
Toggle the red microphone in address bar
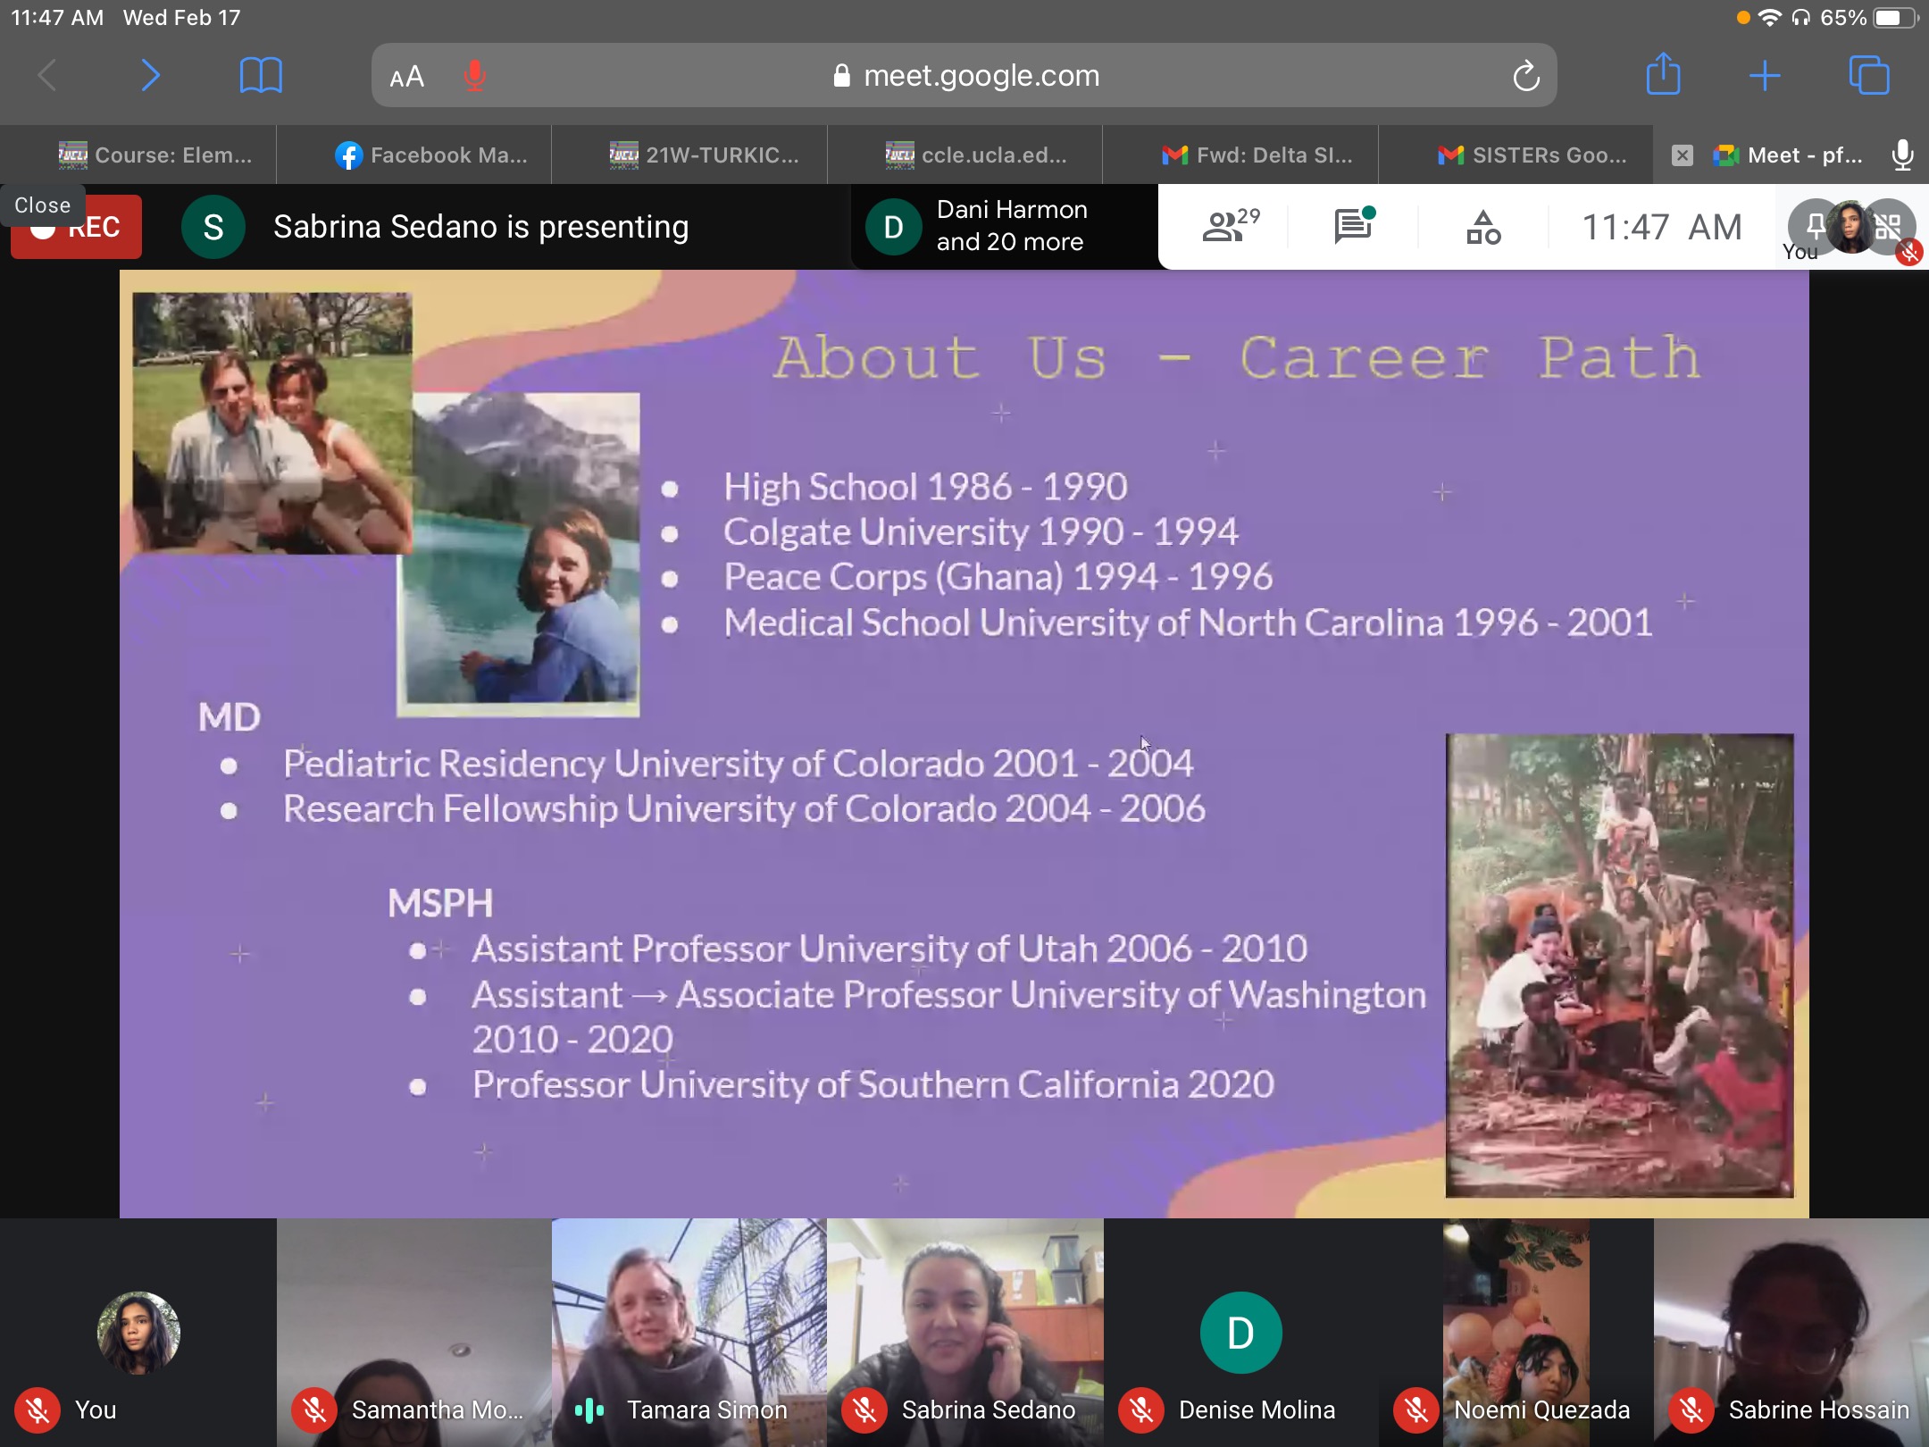click(475, 76)
